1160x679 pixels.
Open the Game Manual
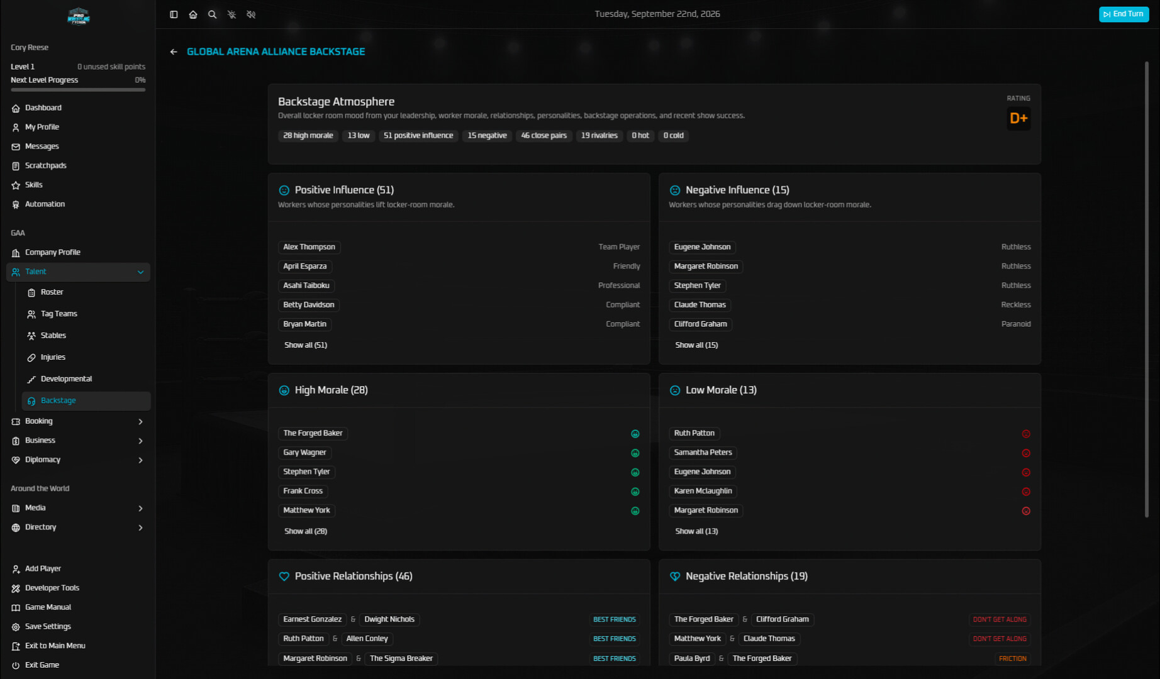78,607
